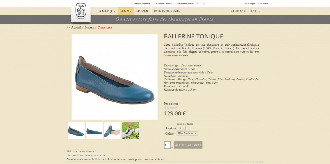Viewport: 330px width, 164px height.
Task: Select the thumbnail showing shoe sole
Action: point(112,130)
